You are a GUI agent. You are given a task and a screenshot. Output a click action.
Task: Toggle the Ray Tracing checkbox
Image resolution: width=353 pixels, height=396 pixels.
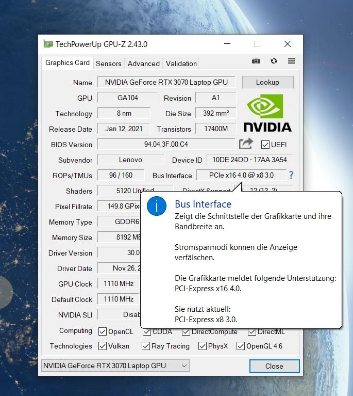146,346
